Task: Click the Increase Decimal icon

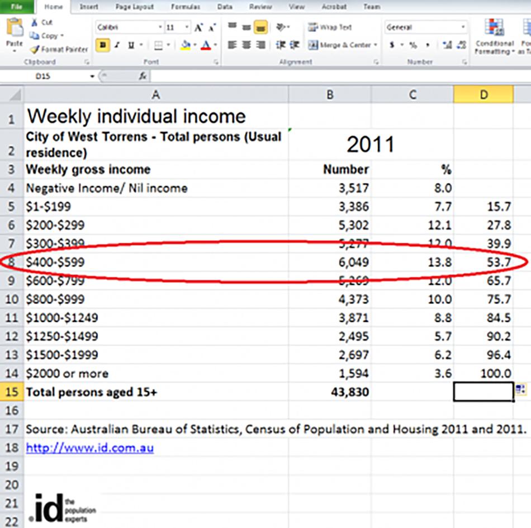Action: click(x=447, y=45)
